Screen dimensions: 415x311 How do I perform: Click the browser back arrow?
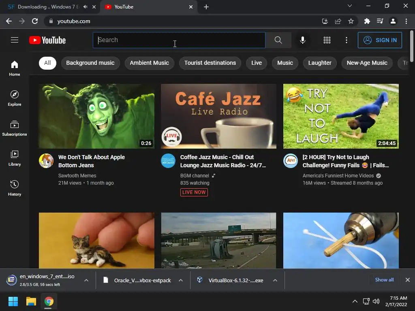[9, 21]
